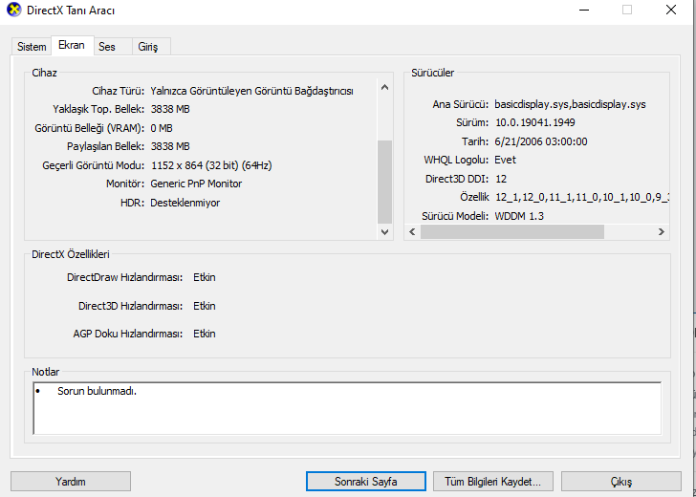
Task: Click 'Sorun bulunmadı.' note text
Action: pos(97,392)
